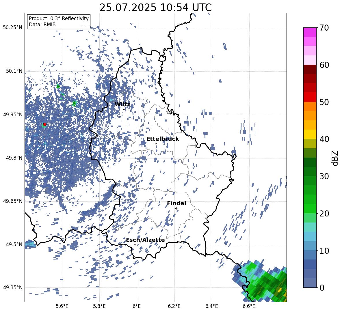Click the colorbar tick value 60
The image size is (342, 312).
pyautogui.click(x=324, y=65)
